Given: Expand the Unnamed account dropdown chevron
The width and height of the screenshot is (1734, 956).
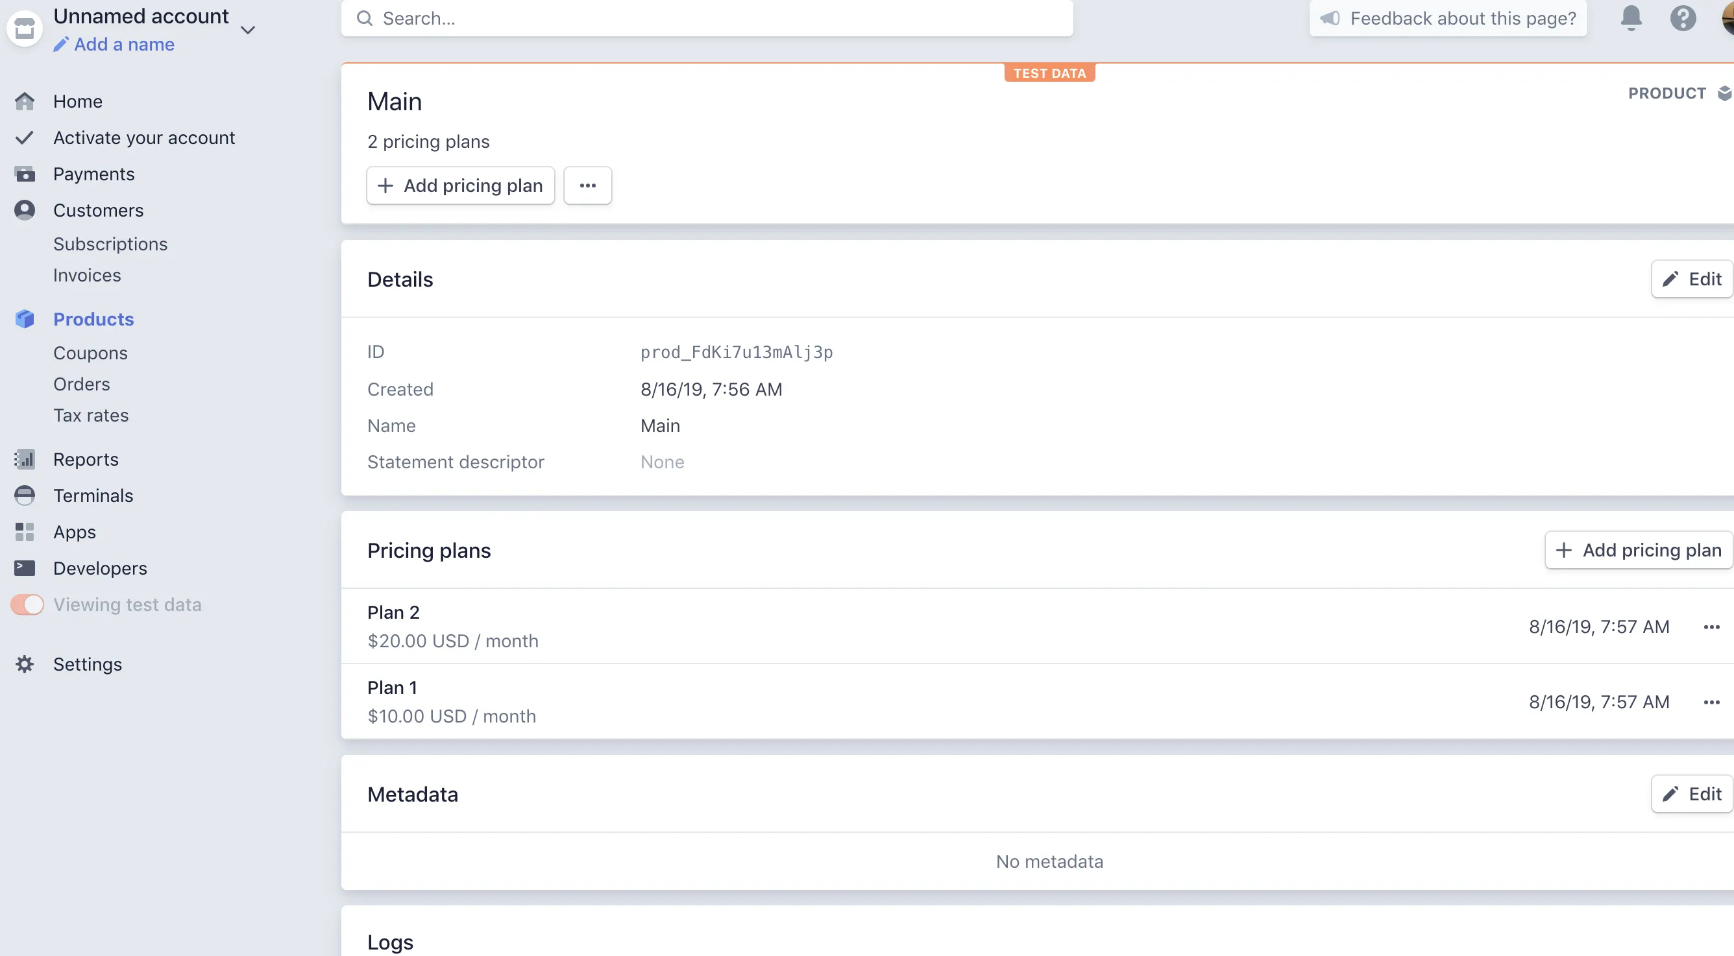Looking at the screenshot, I should click(x=248, y=30).
